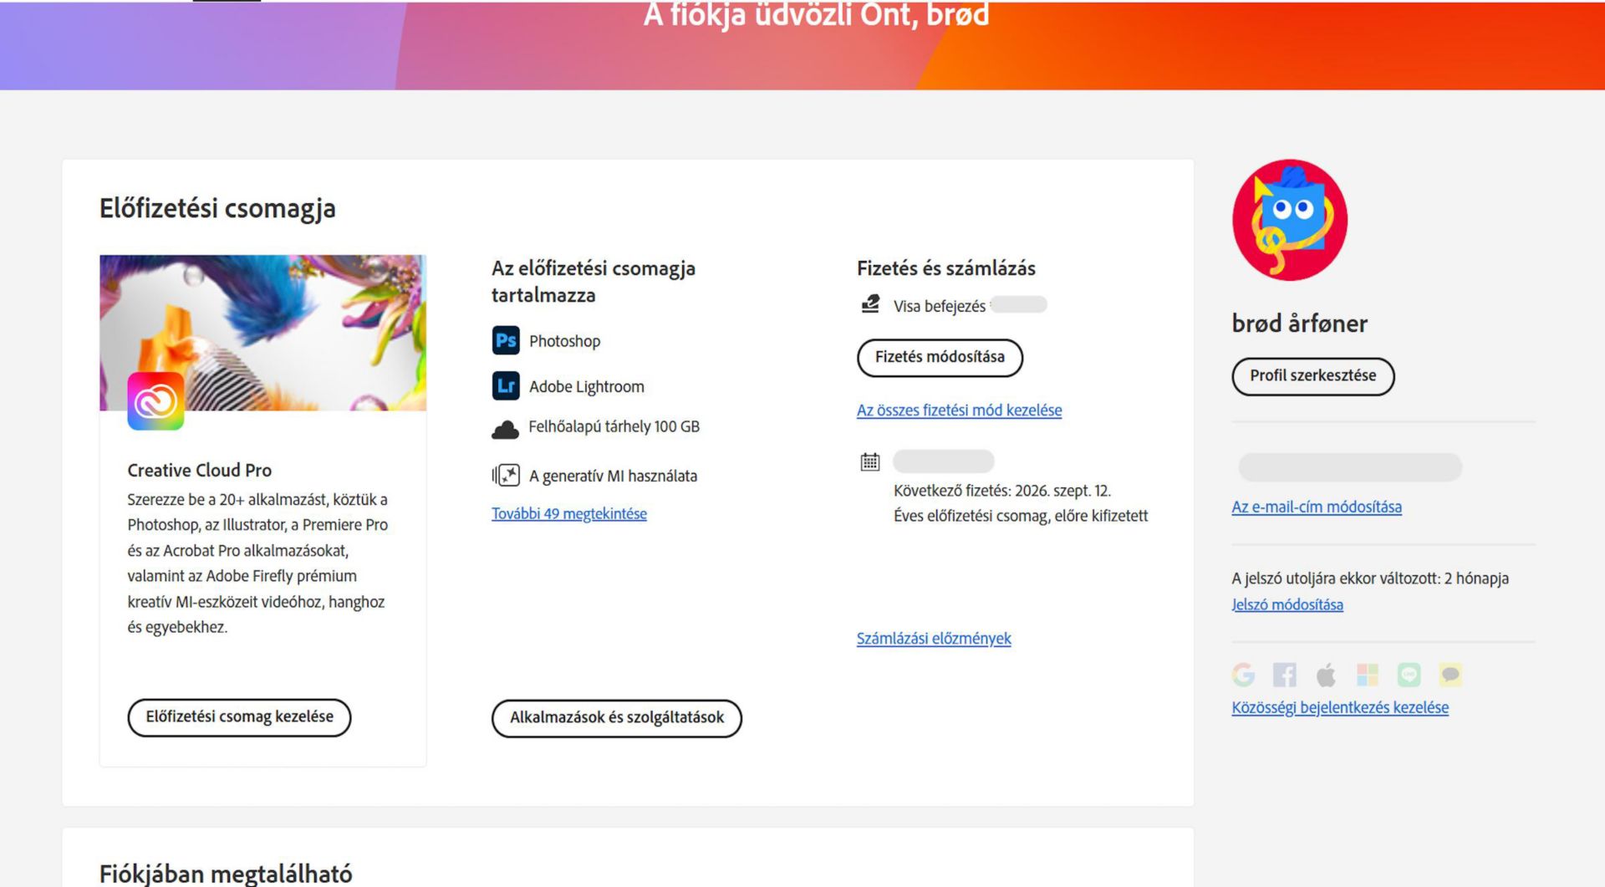
Task: Click 'Felhőalapú tárhely 100 GB' text
Action: [614, 426]
